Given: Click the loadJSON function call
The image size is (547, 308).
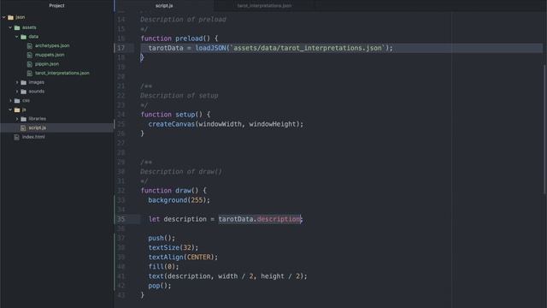Looking at the screenshot, I should pyautogui.click(x=210, y=48).
